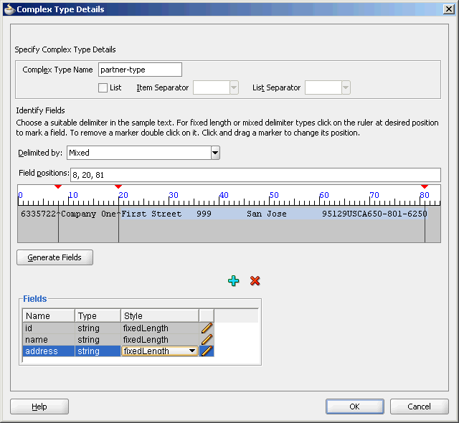
Task: Click pencil edit icon for address row
Action: click(207, 351)
